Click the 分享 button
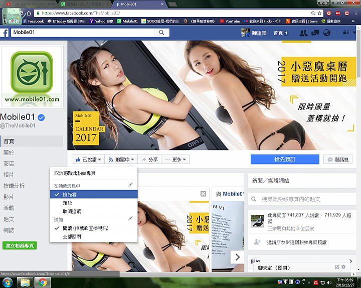This screenshot has width=361, height=288. [149, 159]
